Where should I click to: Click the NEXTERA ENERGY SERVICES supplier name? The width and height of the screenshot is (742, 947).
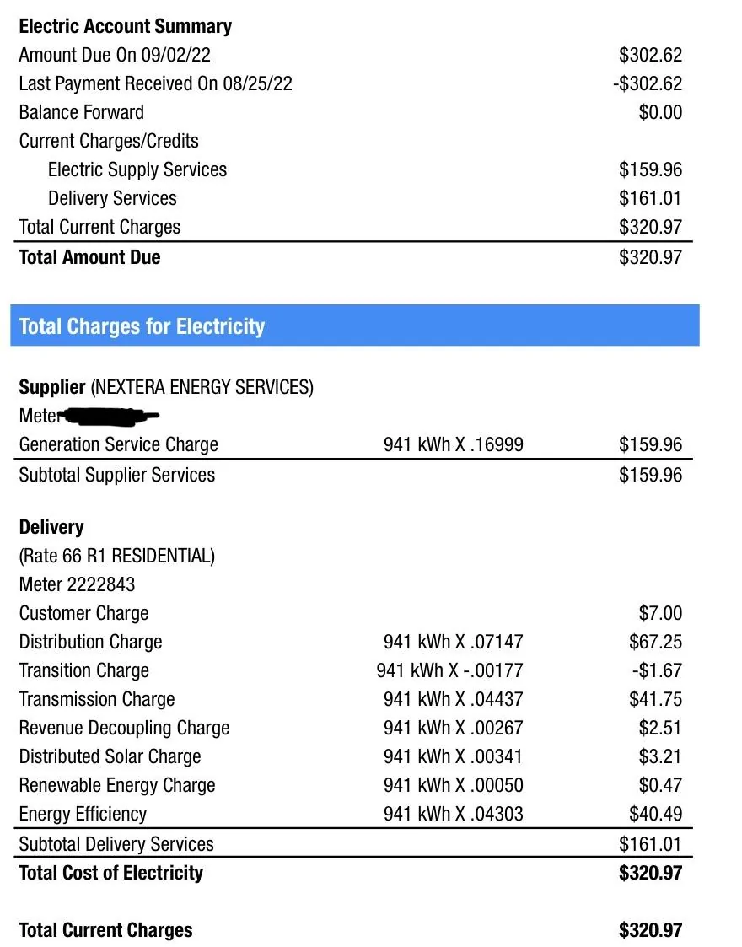pyautogui.click(x=202, y=387)
